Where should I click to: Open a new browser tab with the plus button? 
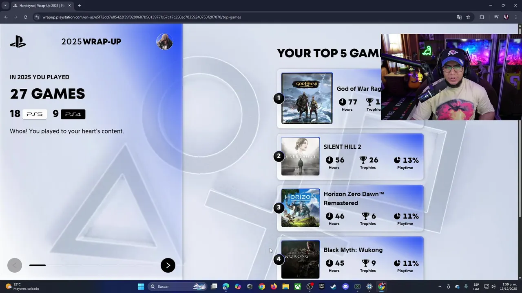click(79, 6)
